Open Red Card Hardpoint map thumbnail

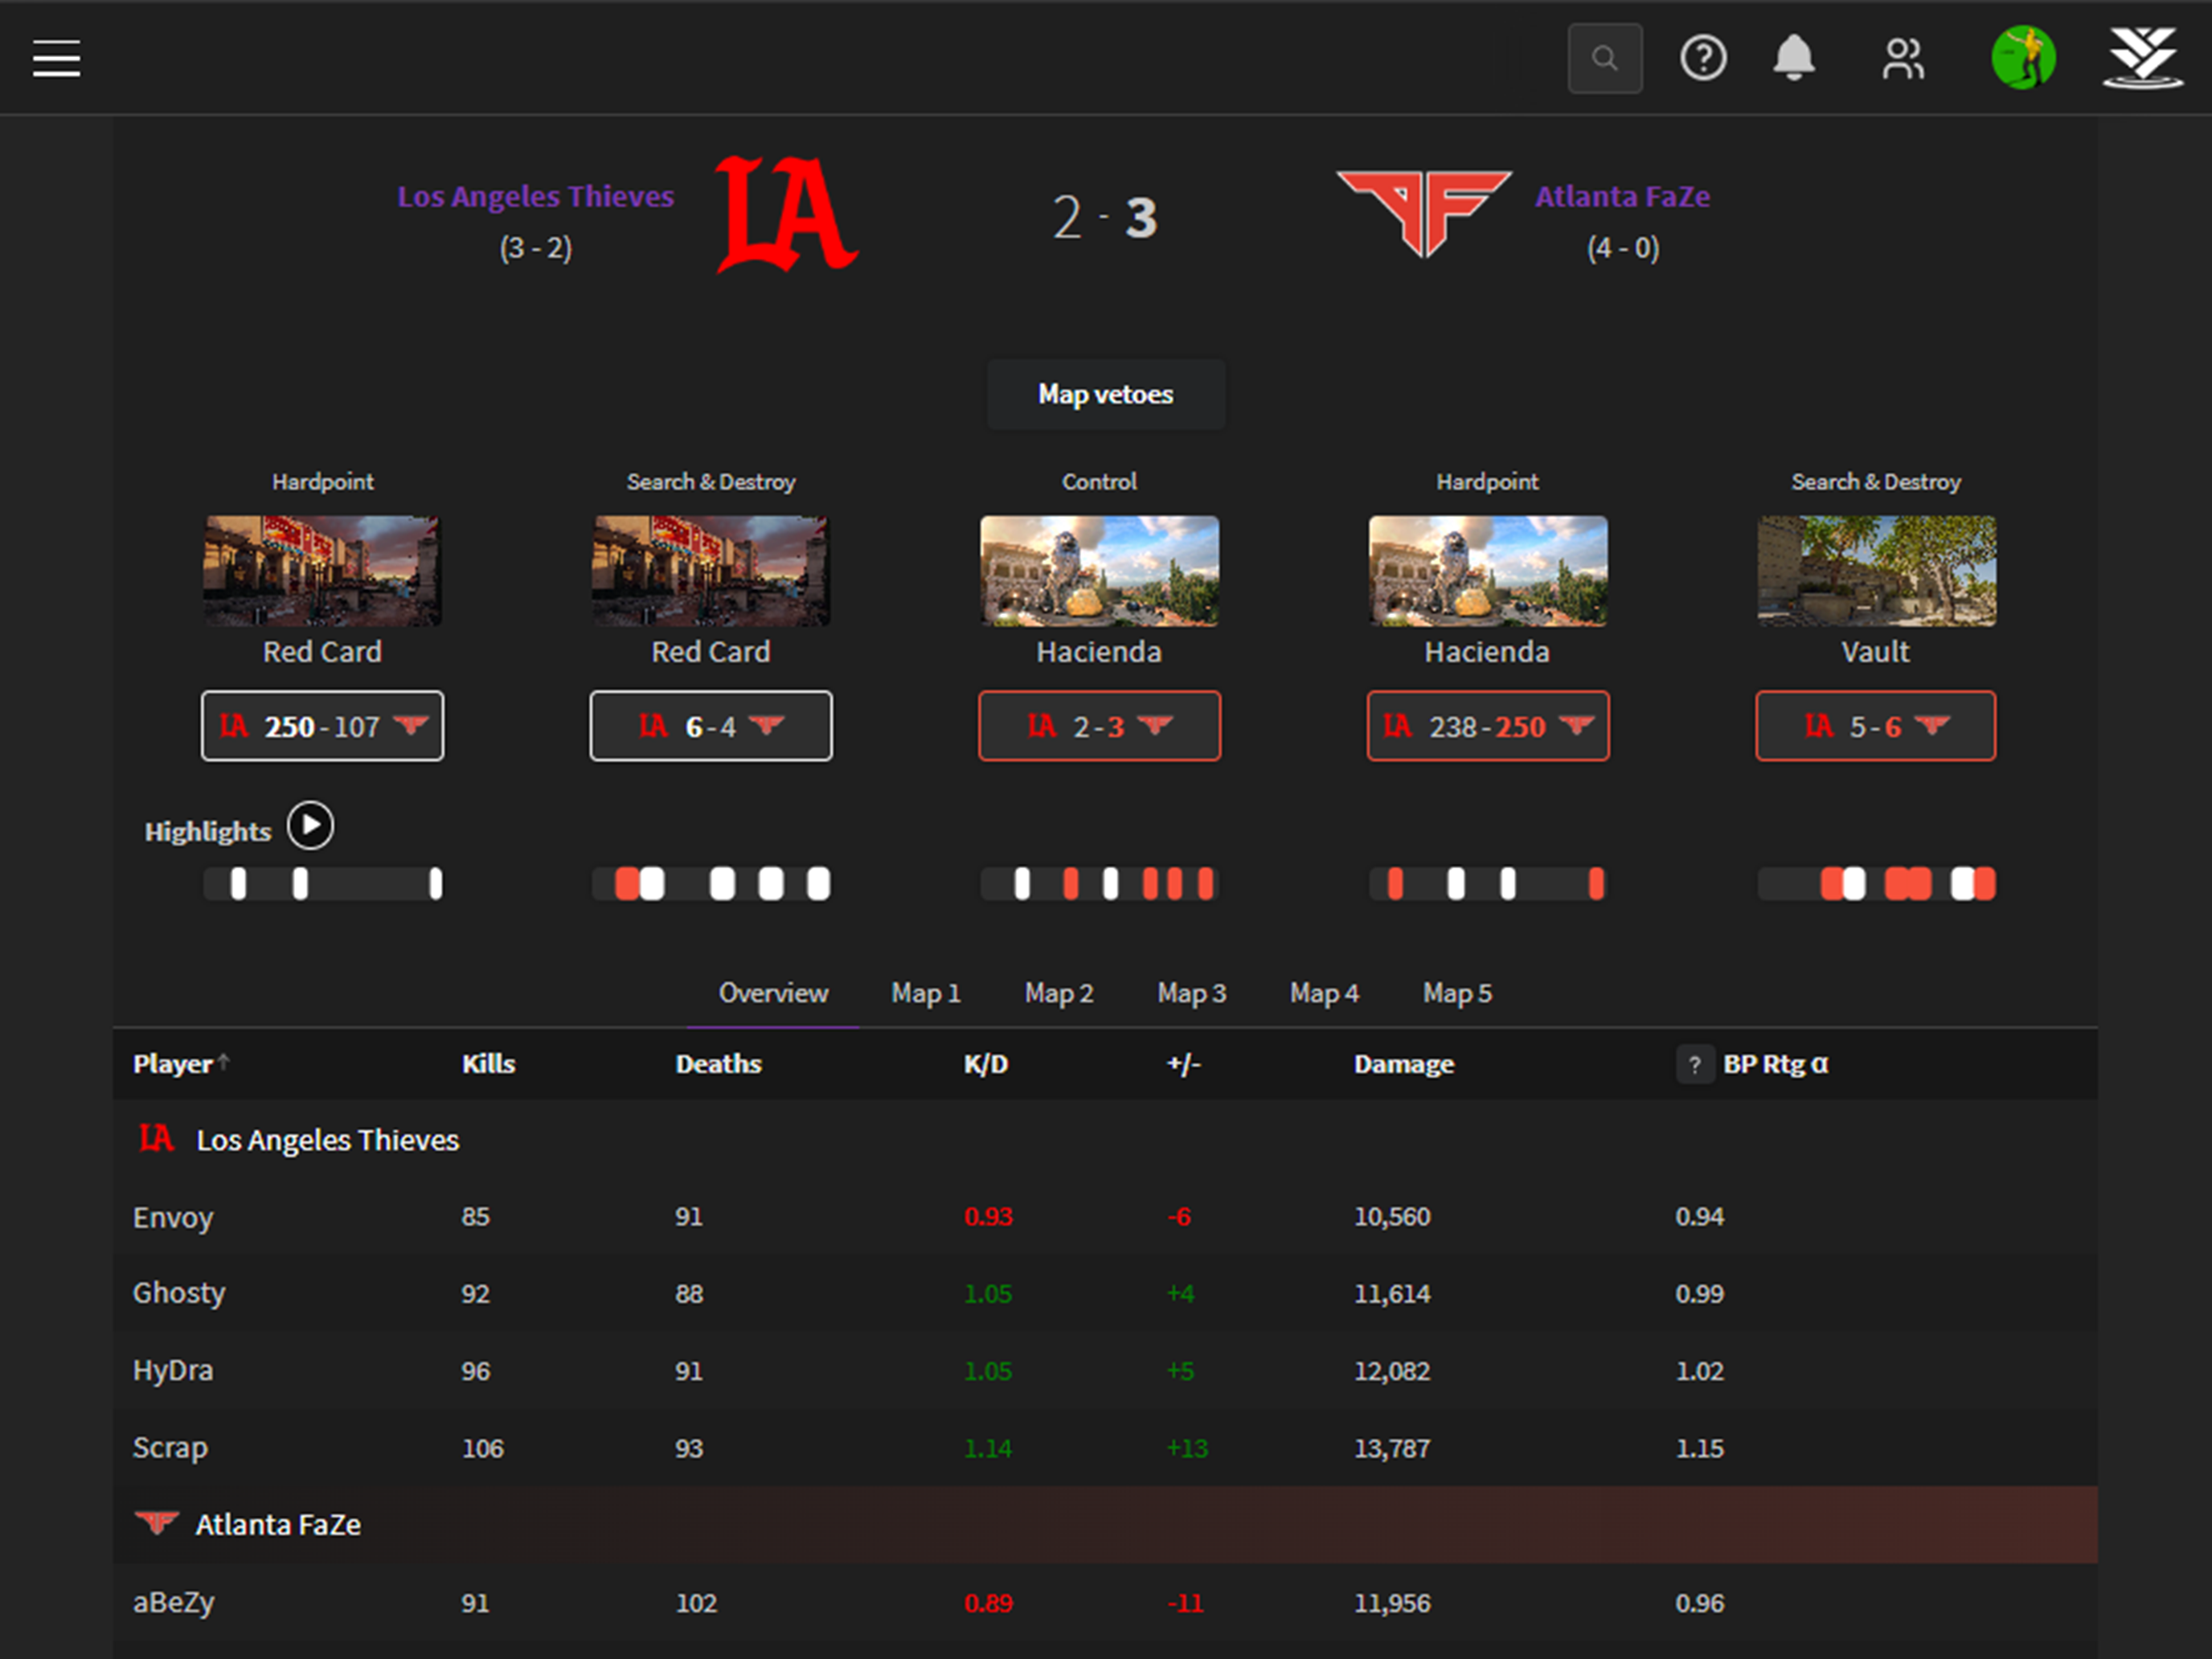click(x=322, y=571)
